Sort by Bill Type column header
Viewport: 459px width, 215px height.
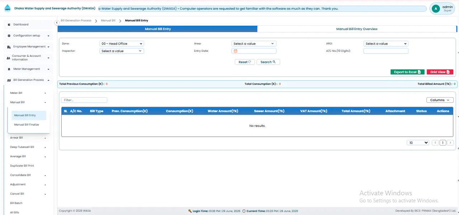coord(96,111)
